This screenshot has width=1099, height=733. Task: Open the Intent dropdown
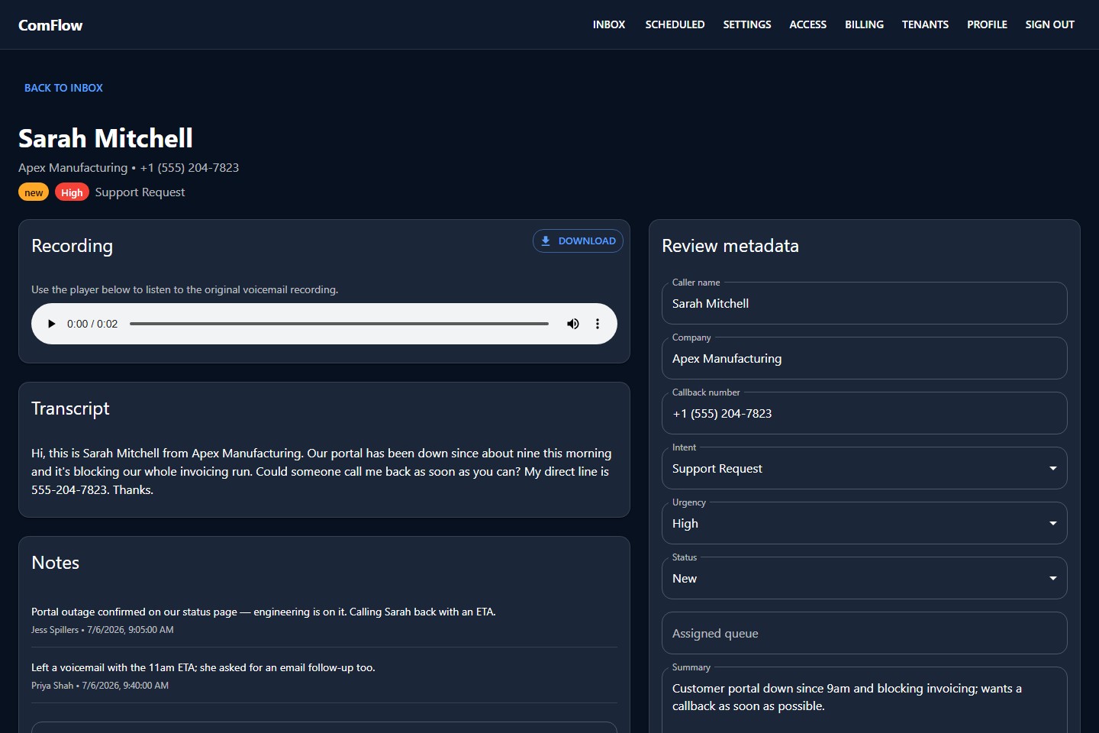click(864, 468)
